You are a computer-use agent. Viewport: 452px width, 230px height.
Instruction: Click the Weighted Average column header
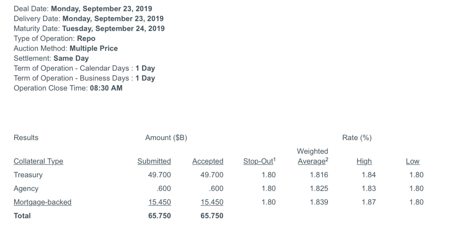pyautogui.click(x=313, y=156)
